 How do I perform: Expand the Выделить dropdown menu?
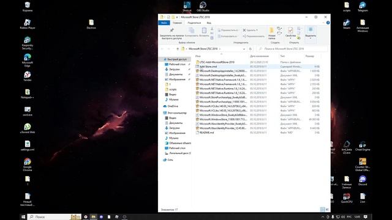pos(311,38)
